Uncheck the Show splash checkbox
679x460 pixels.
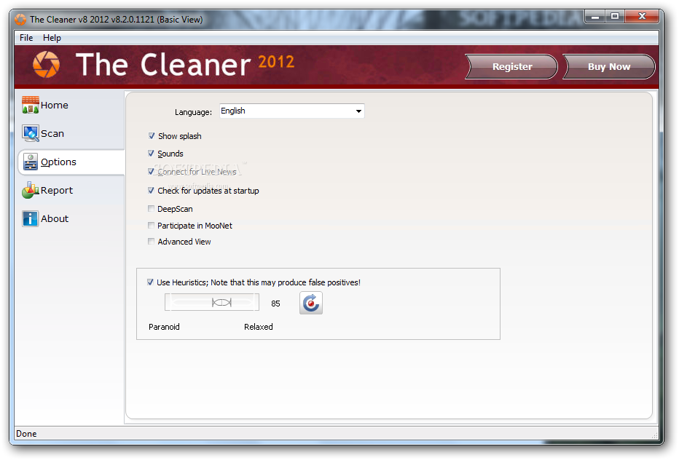point(151,136)
